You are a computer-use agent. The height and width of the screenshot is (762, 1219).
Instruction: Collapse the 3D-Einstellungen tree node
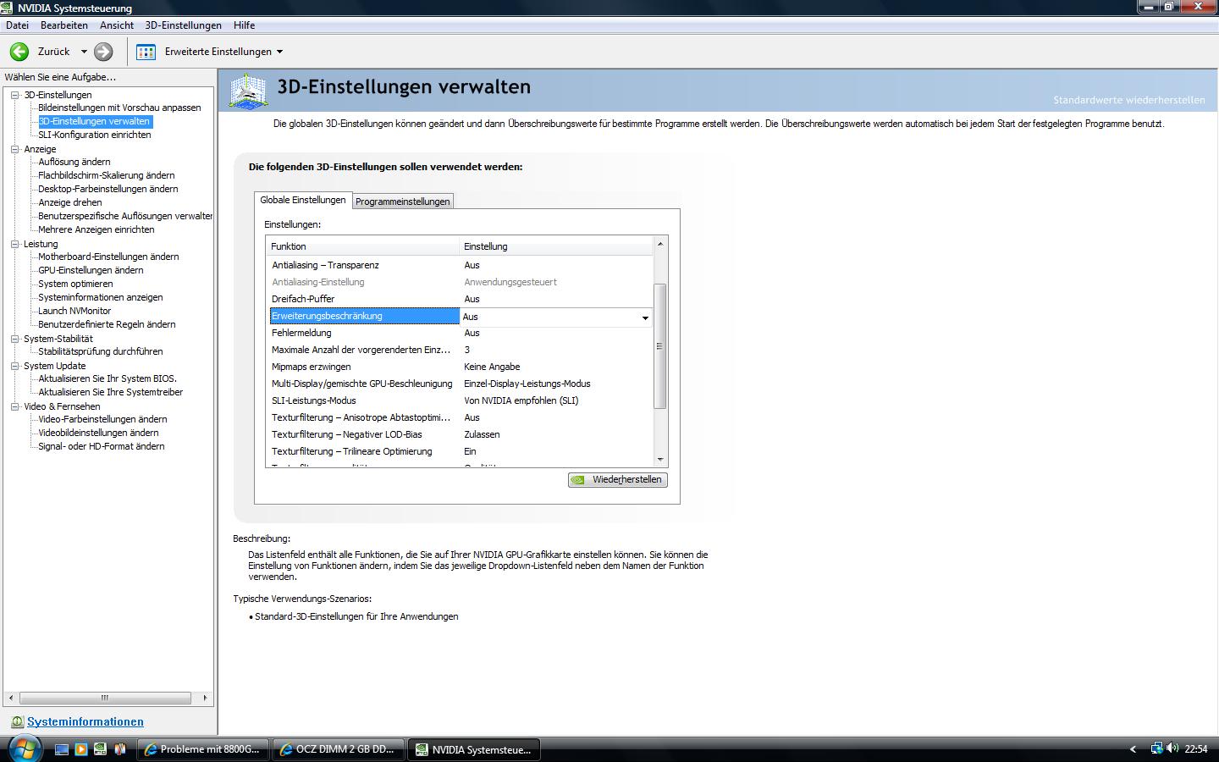14,95
